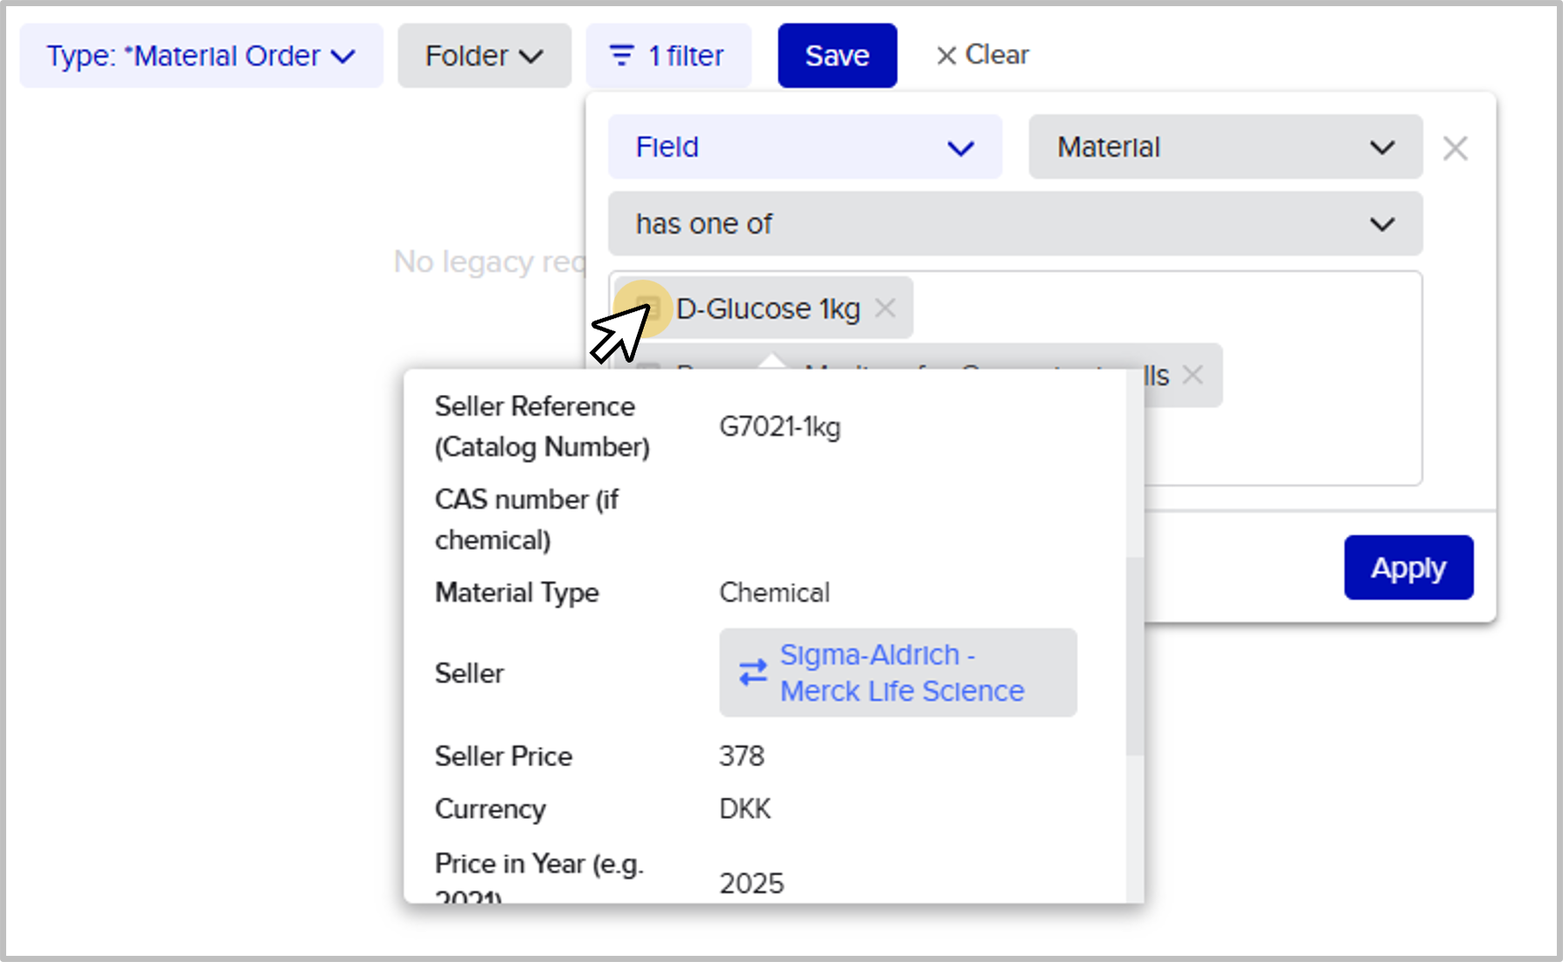
Task: Click the popup preview vertical scrollbar
Action: pyautogui.click(x=1134, y=655)
